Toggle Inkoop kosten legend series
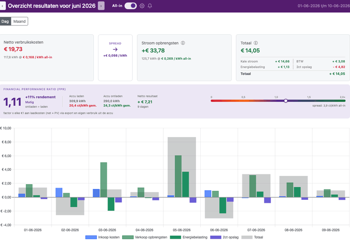350x247 pixels. (x=102, y=237)
